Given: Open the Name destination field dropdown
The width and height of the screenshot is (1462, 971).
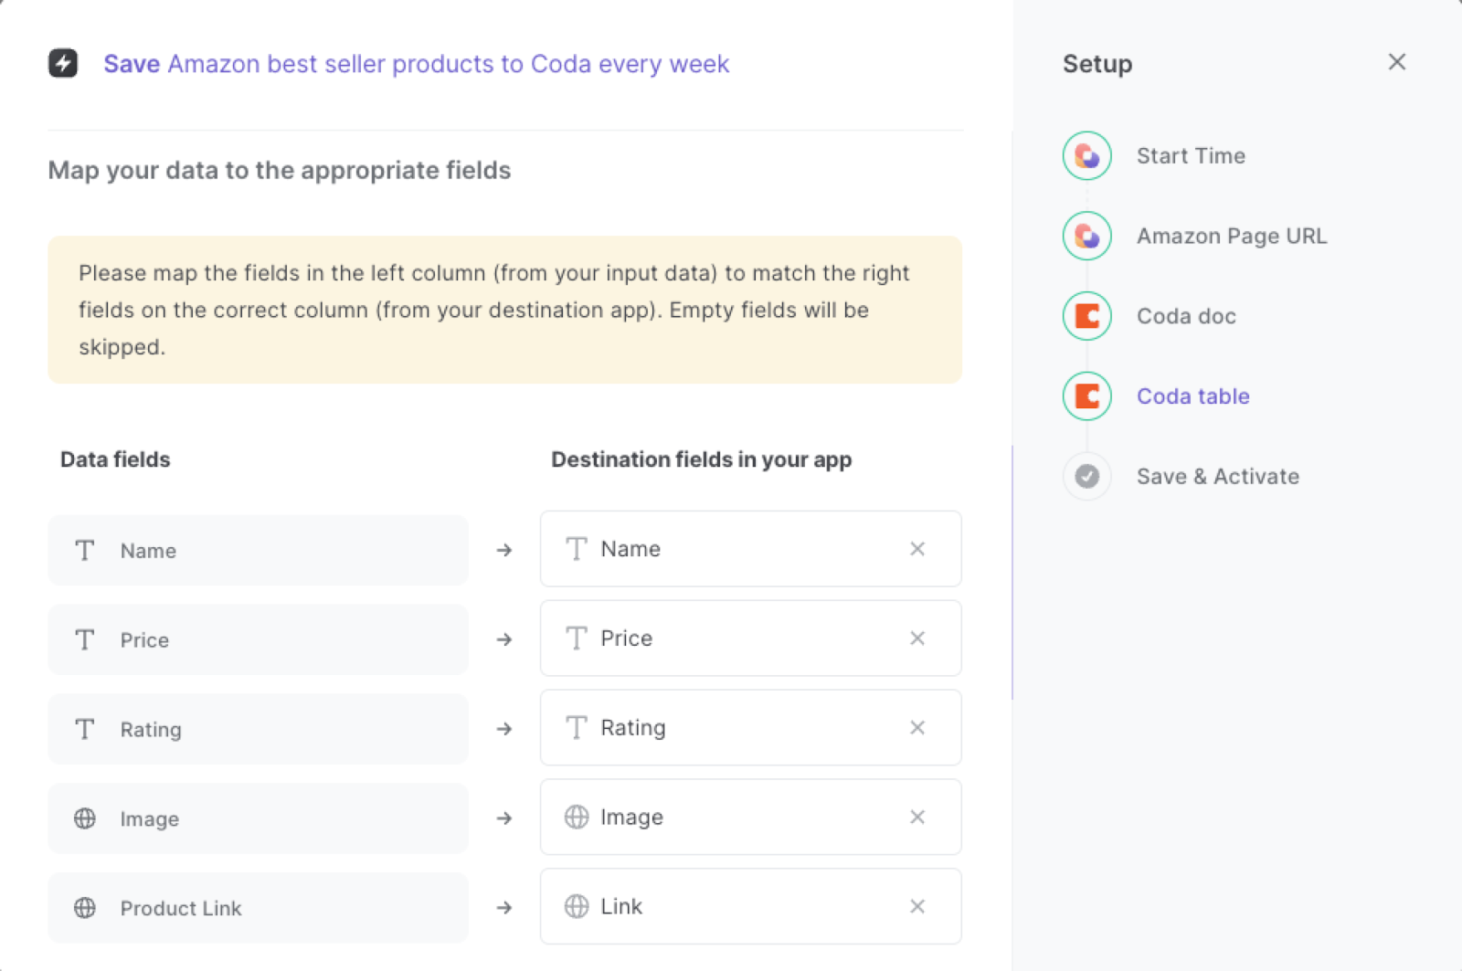Looking at the screenshot, I should [750, 548].
